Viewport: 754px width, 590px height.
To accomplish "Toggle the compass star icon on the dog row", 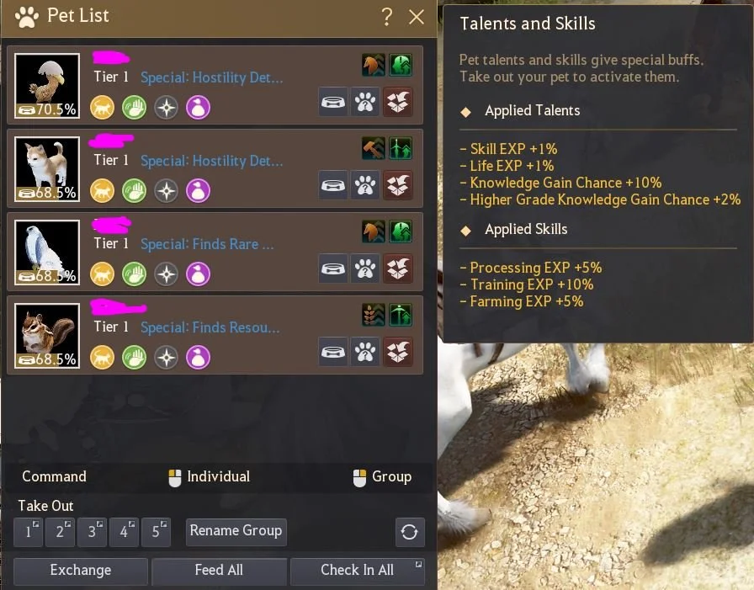I will point(167,191).
